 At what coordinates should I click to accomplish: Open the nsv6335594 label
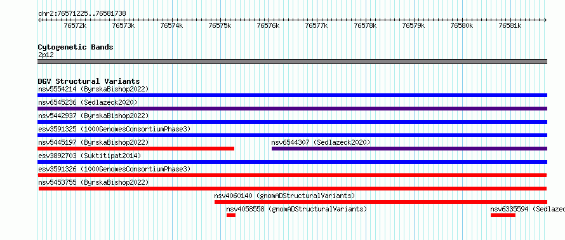(528, 209)
